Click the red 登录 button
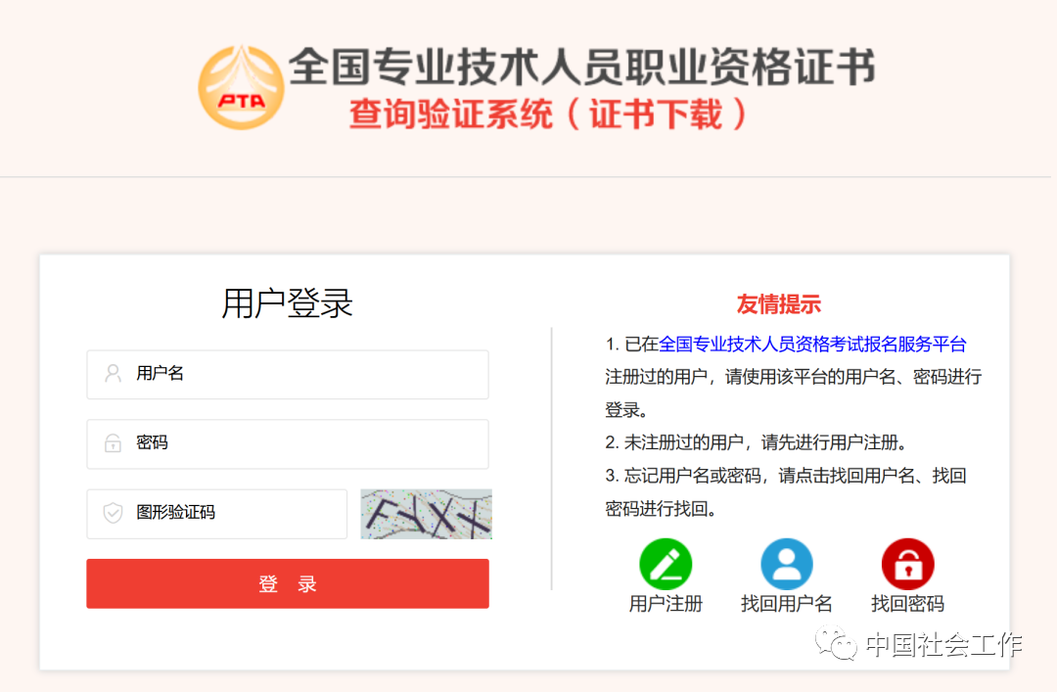This screenshot has width=1057, height=692. (288, 583)
